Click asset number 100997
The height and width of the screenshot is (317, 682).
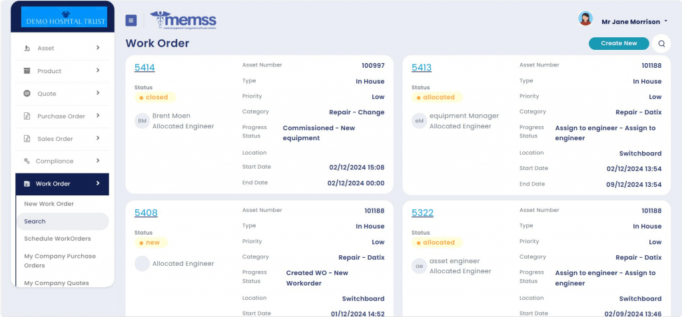coord(373,66)
